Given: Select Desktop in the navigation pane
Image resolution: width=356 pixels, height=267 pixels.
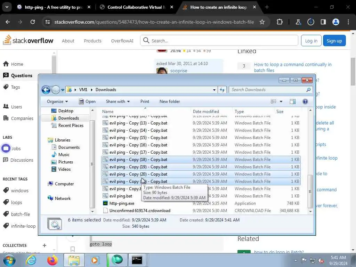Looking at the screenshot, I should click(62, 111).
